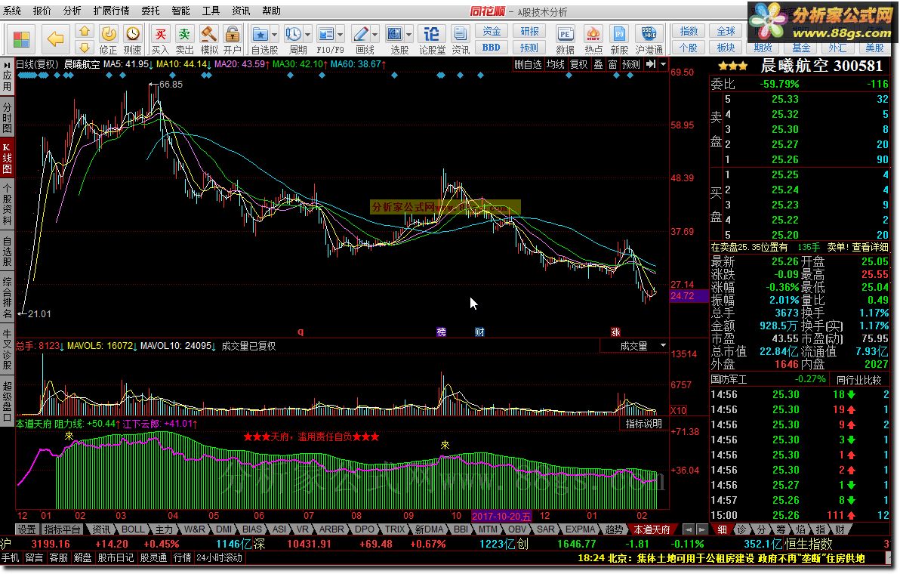The image size is (900, 574).
Task: Open the 自选股 star folder icon
Action: 260,35
